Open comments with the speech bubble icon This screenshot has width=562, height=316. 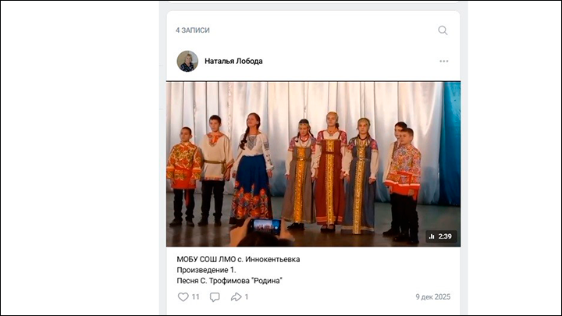(215, 297)
